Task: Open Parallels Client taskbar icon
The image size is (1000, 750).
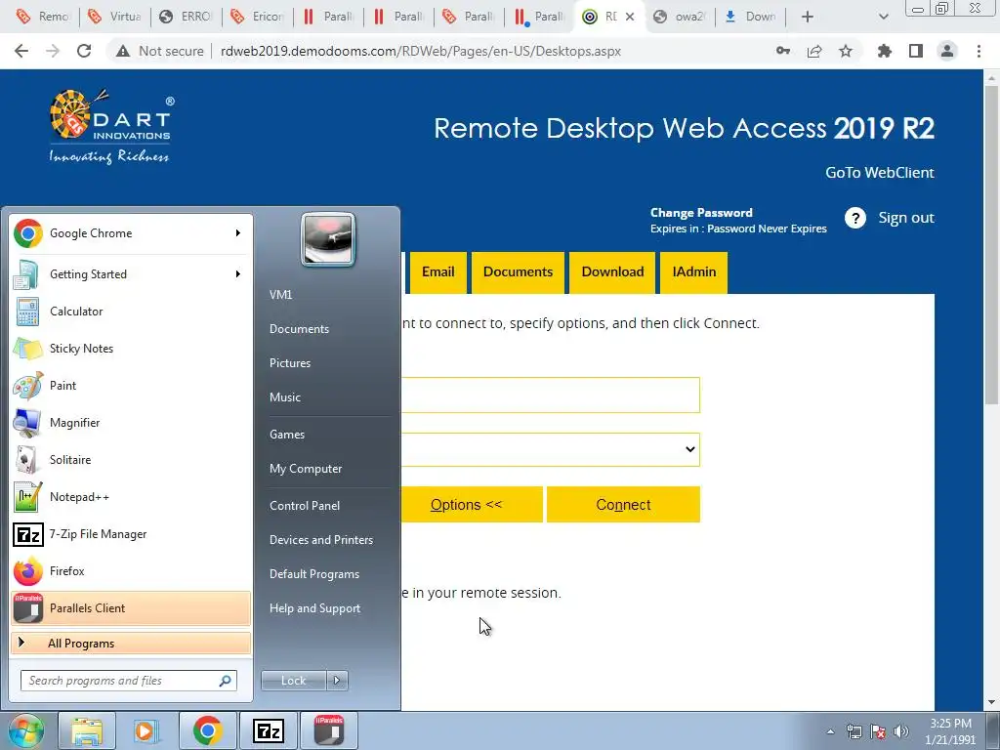Action: pos(329,730)
